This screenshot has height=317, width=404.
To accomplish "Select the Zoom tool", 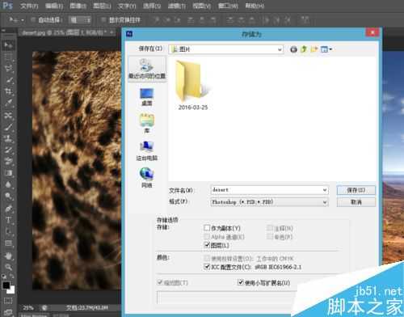I will [x=8, y=267].
